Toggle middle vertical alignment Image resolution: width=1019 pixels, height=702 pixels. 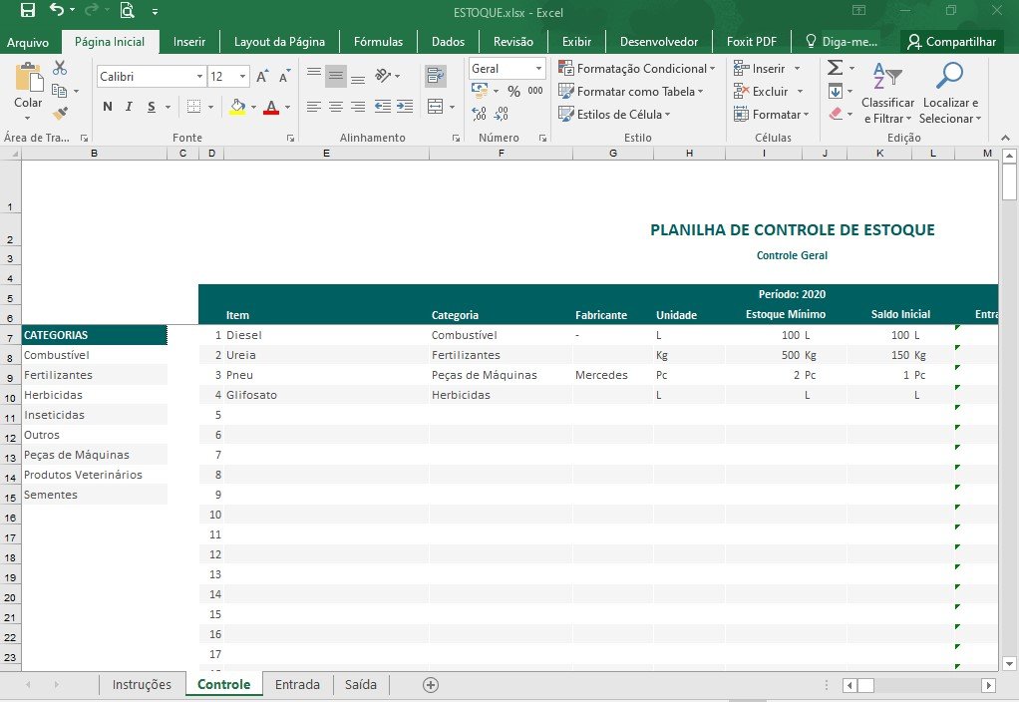[336, 76]
